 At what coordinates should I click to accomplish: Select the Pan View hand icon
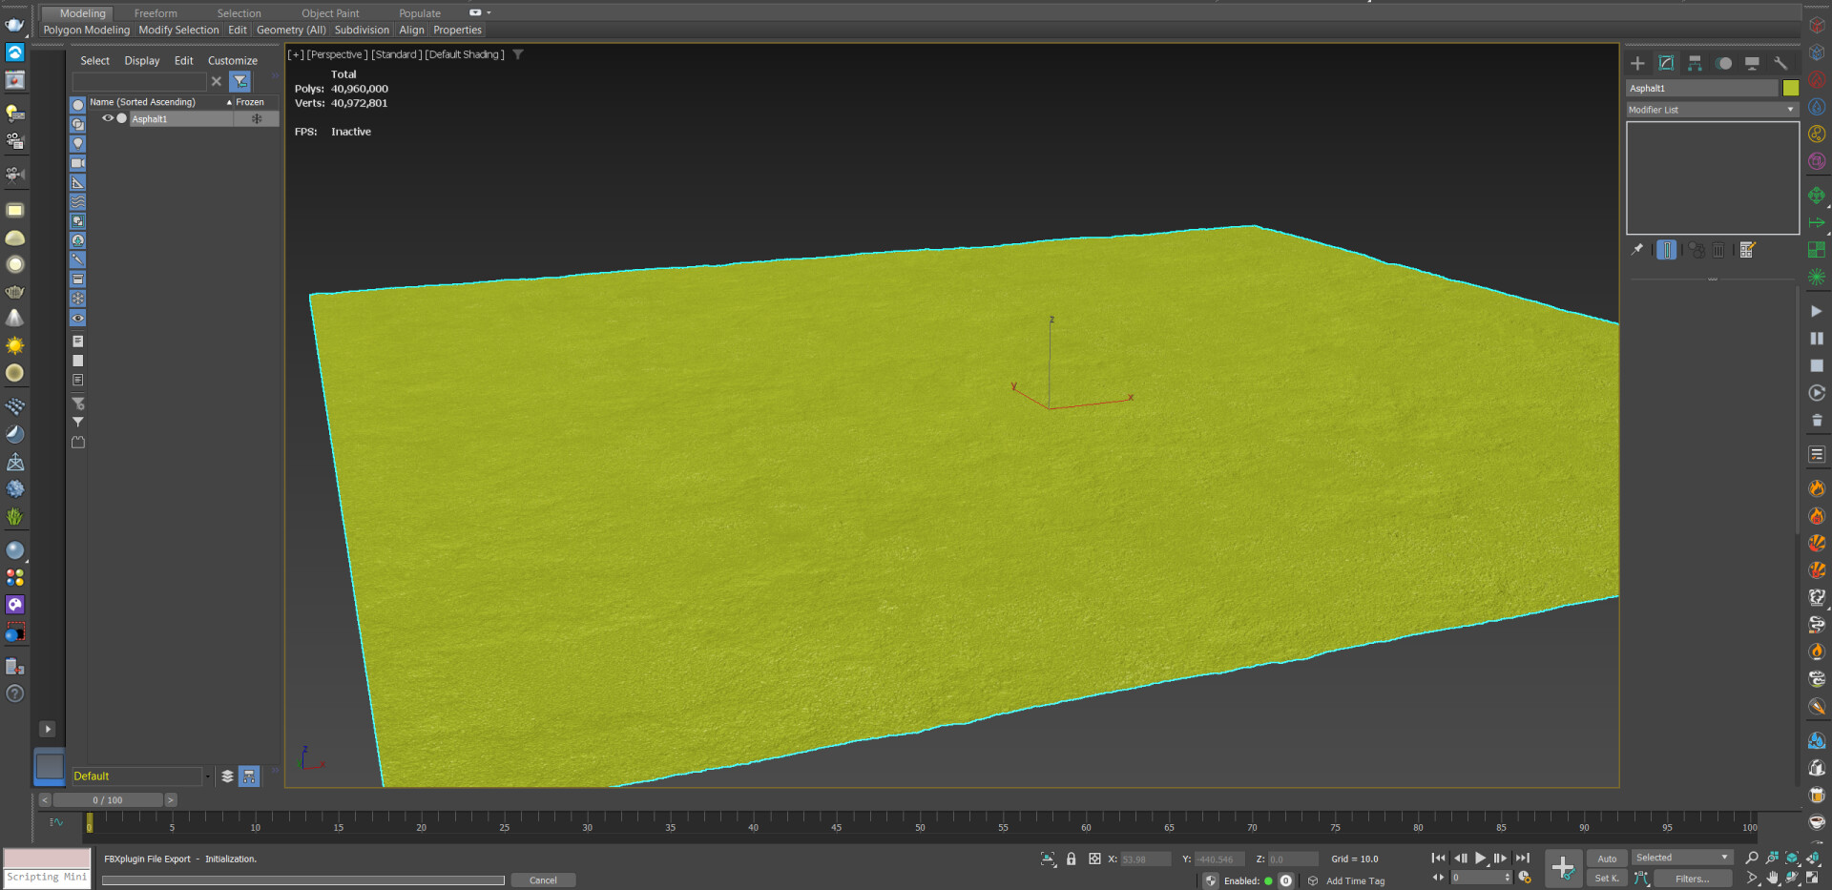[x=1773, y=879]
